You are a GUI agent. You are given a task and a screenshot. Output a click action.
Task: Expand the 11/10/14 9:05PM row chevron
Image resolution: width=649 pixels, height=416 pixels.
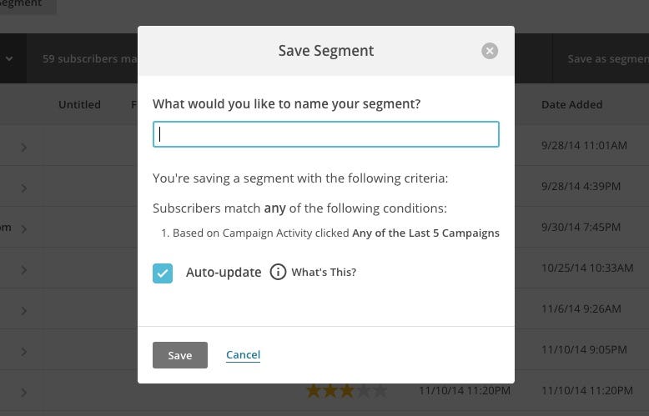tap(24, 352)
